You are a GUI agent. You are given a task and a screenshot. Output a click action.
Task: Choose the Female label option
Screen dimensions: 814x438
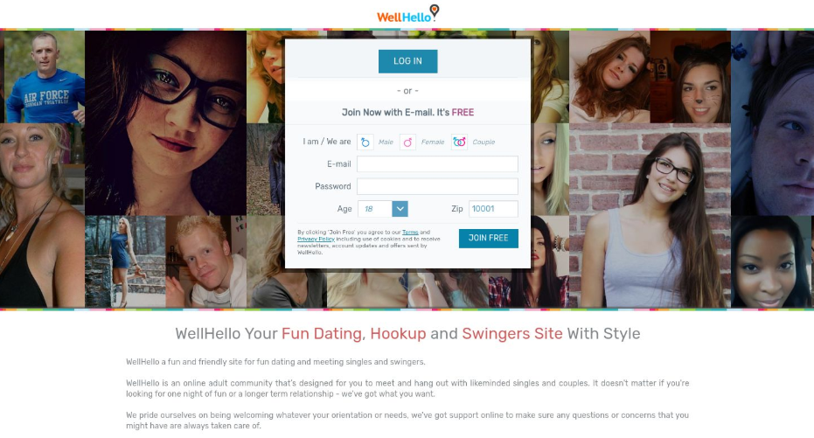click(433, 143)
